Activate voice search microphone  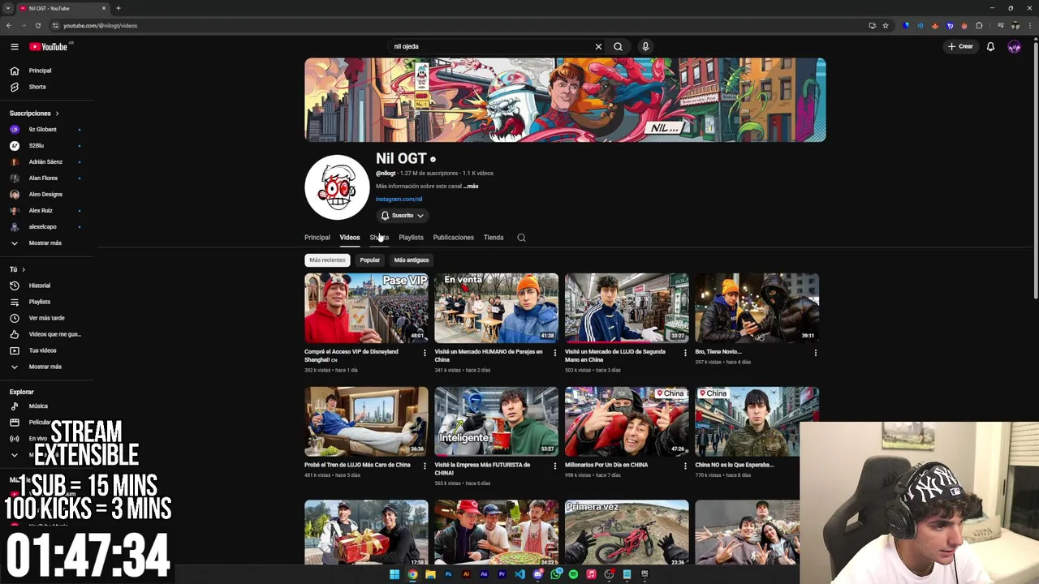tap(645, 47)
